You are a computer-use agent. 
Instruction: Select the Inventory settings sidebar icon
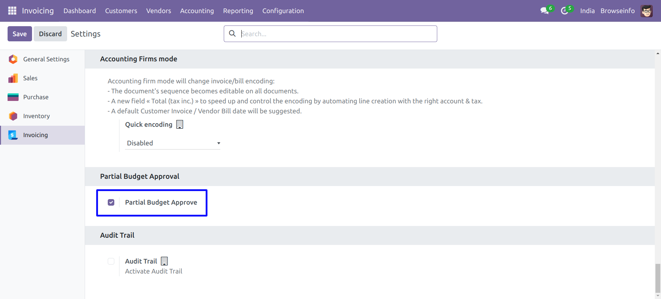point(13,116)
